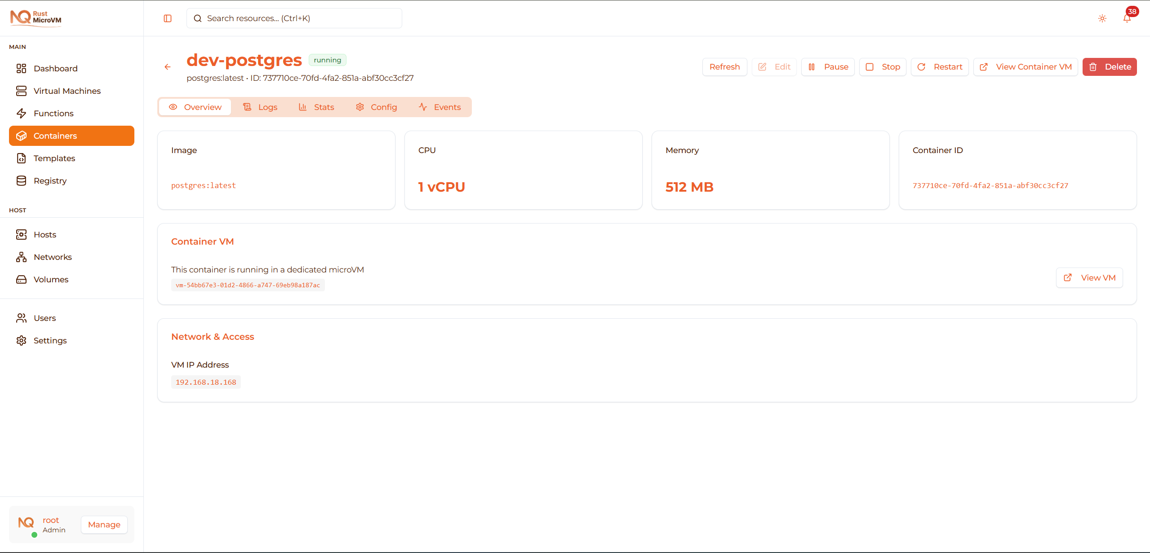Collapse the sidebar with the panel toggle

168,18
